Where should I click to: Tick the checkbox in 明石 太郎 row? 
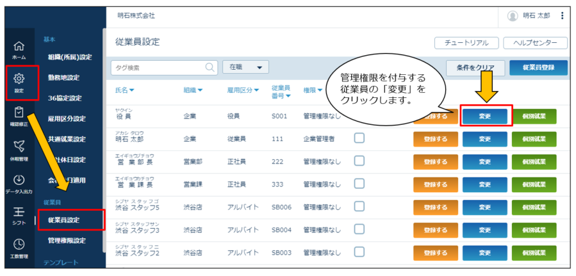(x=359, y=138)
